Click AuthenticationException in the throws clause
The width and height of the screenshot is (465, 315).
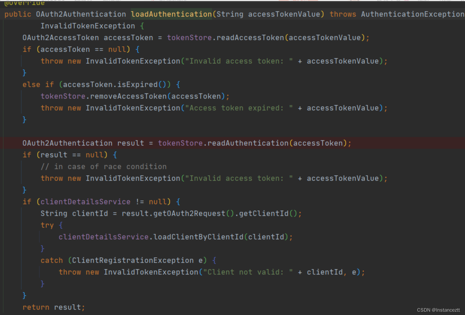413,14
